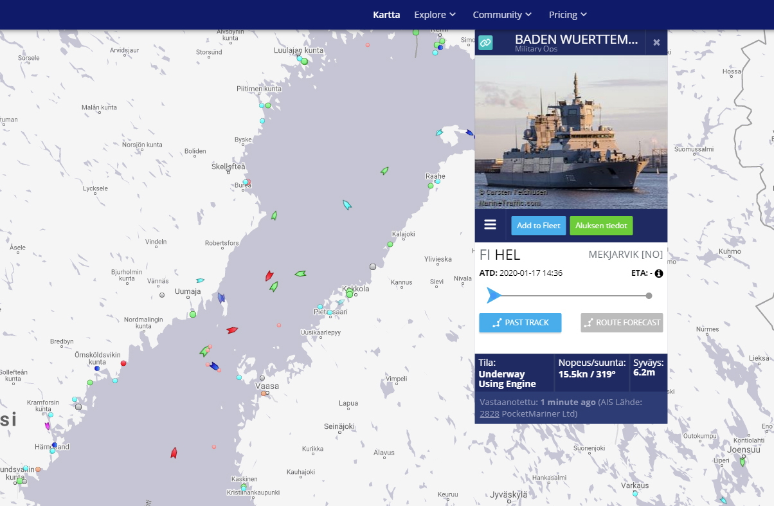The height and width of the screenshot is (506, 774).
Task: Click the draught value 6.2m
Action: [x=644, y=373]
